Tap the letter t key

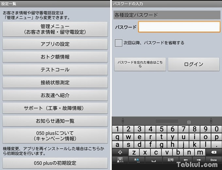pyautogui.click(x=161, y=137)
